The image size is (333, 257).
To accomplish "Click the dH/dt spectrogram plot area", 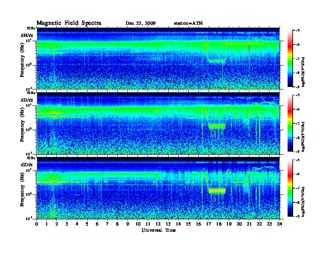I will click(x=158, y=58).
